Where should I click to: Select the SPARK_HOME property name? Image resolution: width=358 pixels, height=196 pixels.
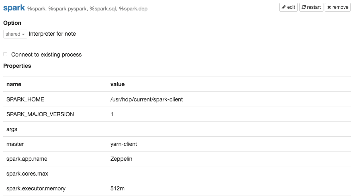coord(25,99)
